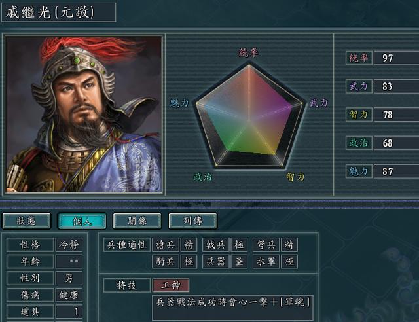Screen dimensions: 419x322
Task: Select the 槍兵 troop aptitude cell
Action: (166, 245)
